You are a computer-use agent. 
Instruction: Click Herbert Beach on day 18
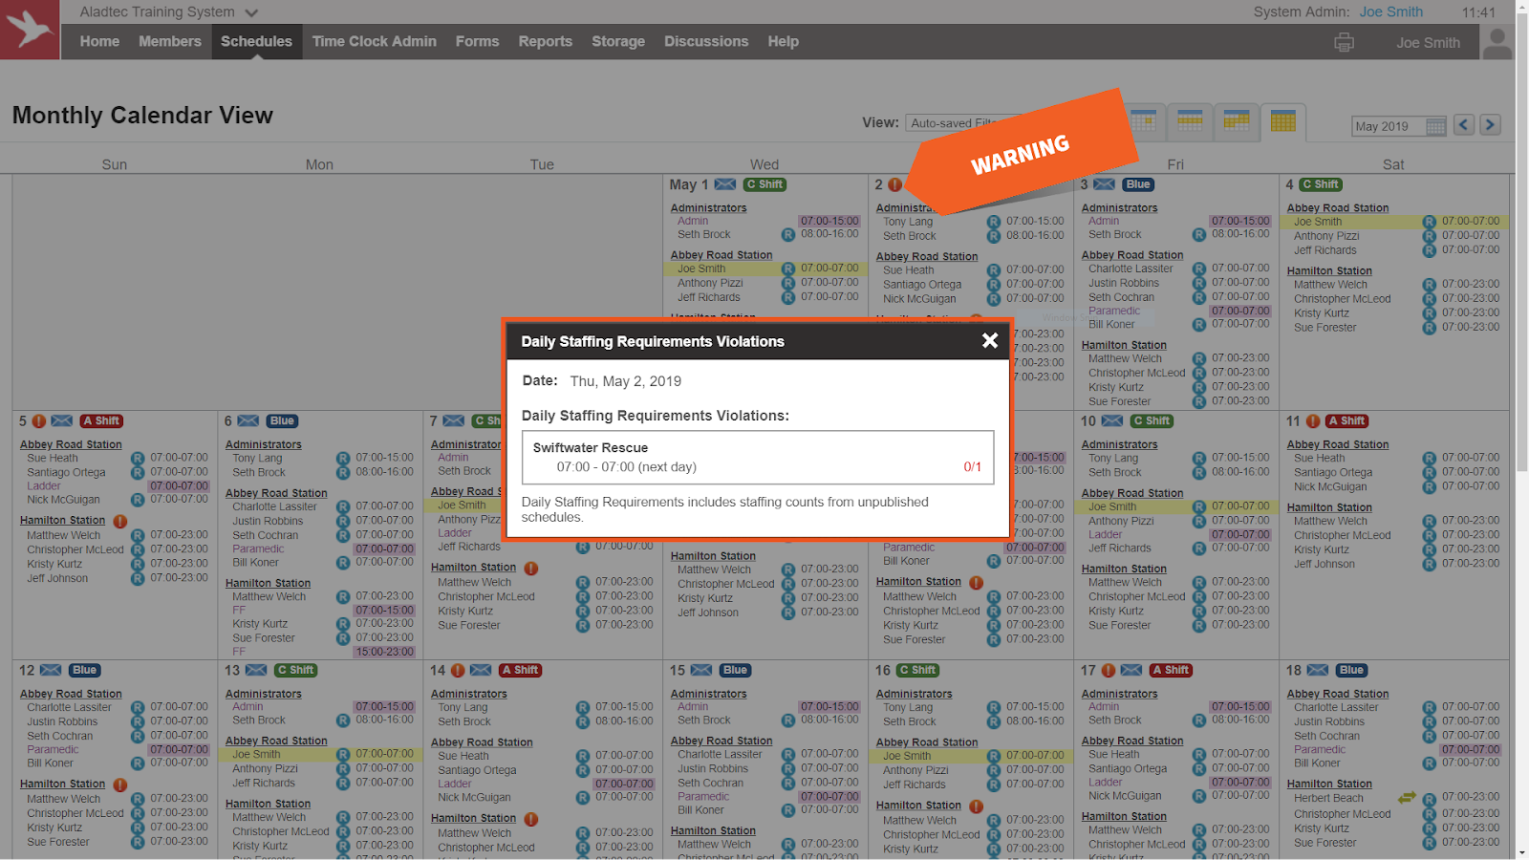(1328, 799)
